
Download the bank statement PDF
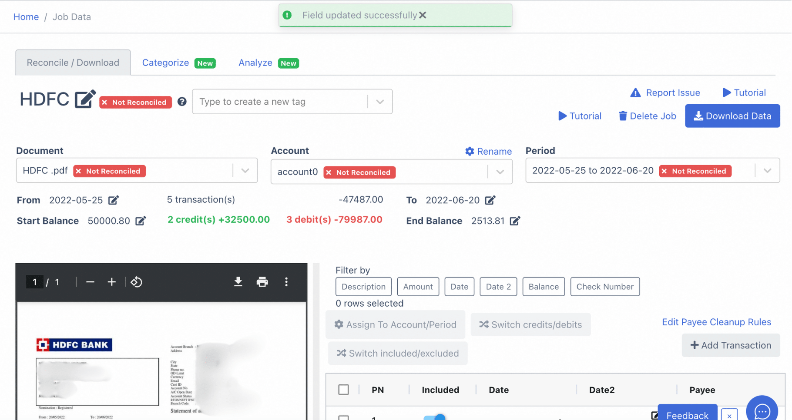coord(238,281)
